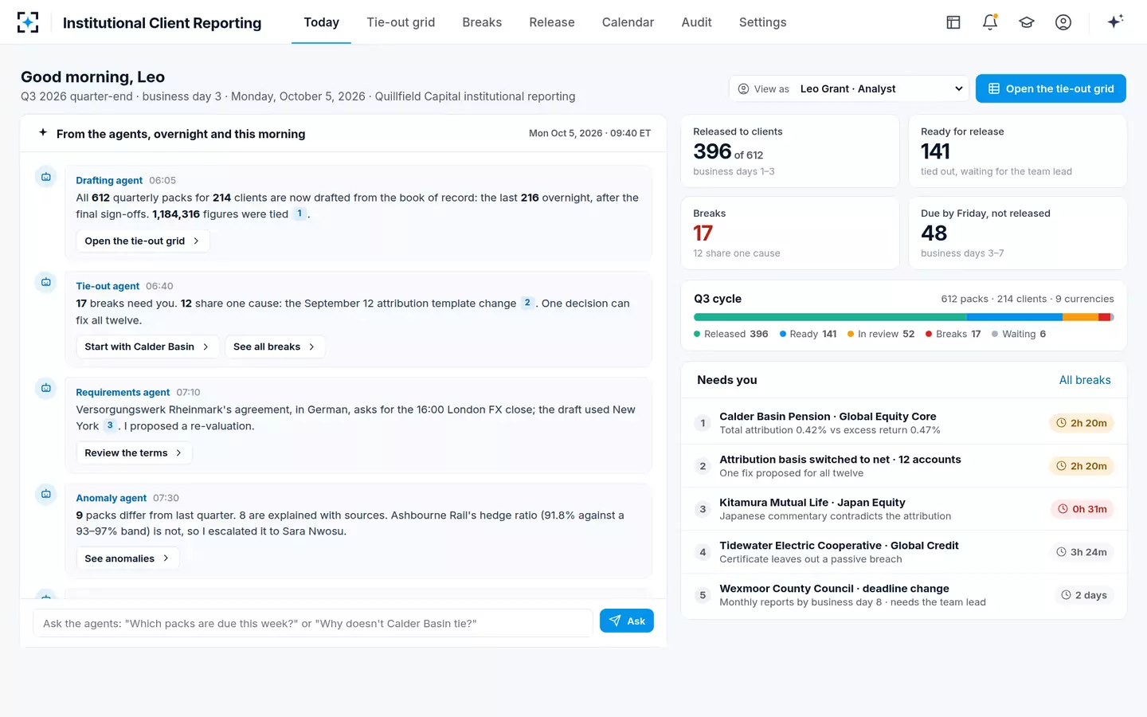
Task: Click the 3h 24m clock badge
Action: (x=1082, y=552)
